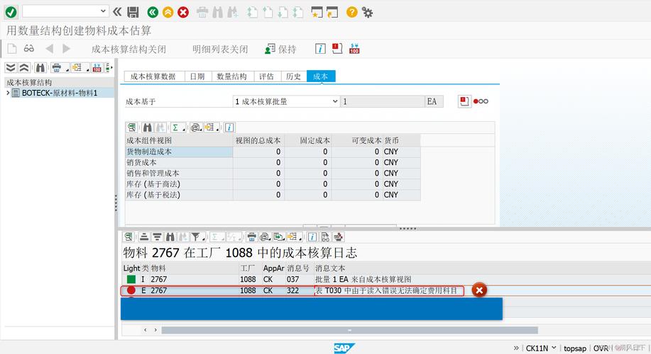The image size is (651, 354).
Task: Click Sort Ascending icon in log toolbar
Action: click(144, 237)
